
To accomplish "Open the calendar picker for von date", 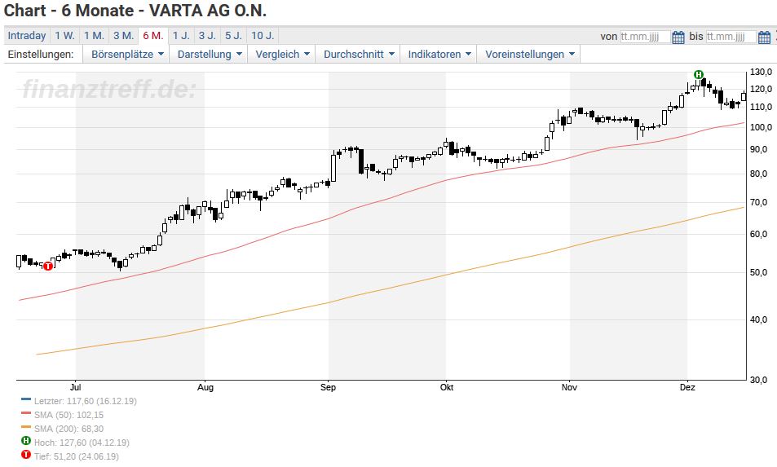I will click(x=678, y=37).
